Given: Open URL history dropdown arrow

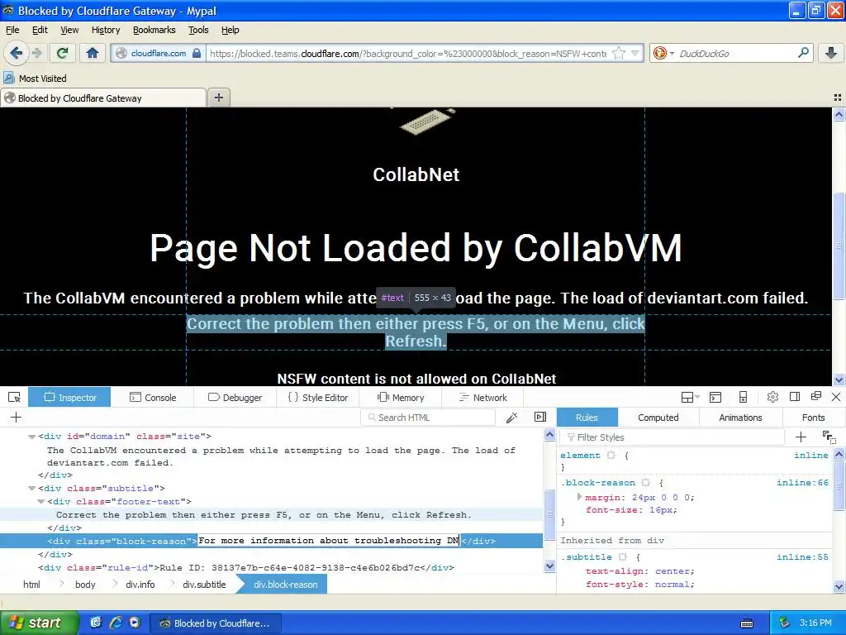Looking at the screenshot, I should [x=635, y=53].
